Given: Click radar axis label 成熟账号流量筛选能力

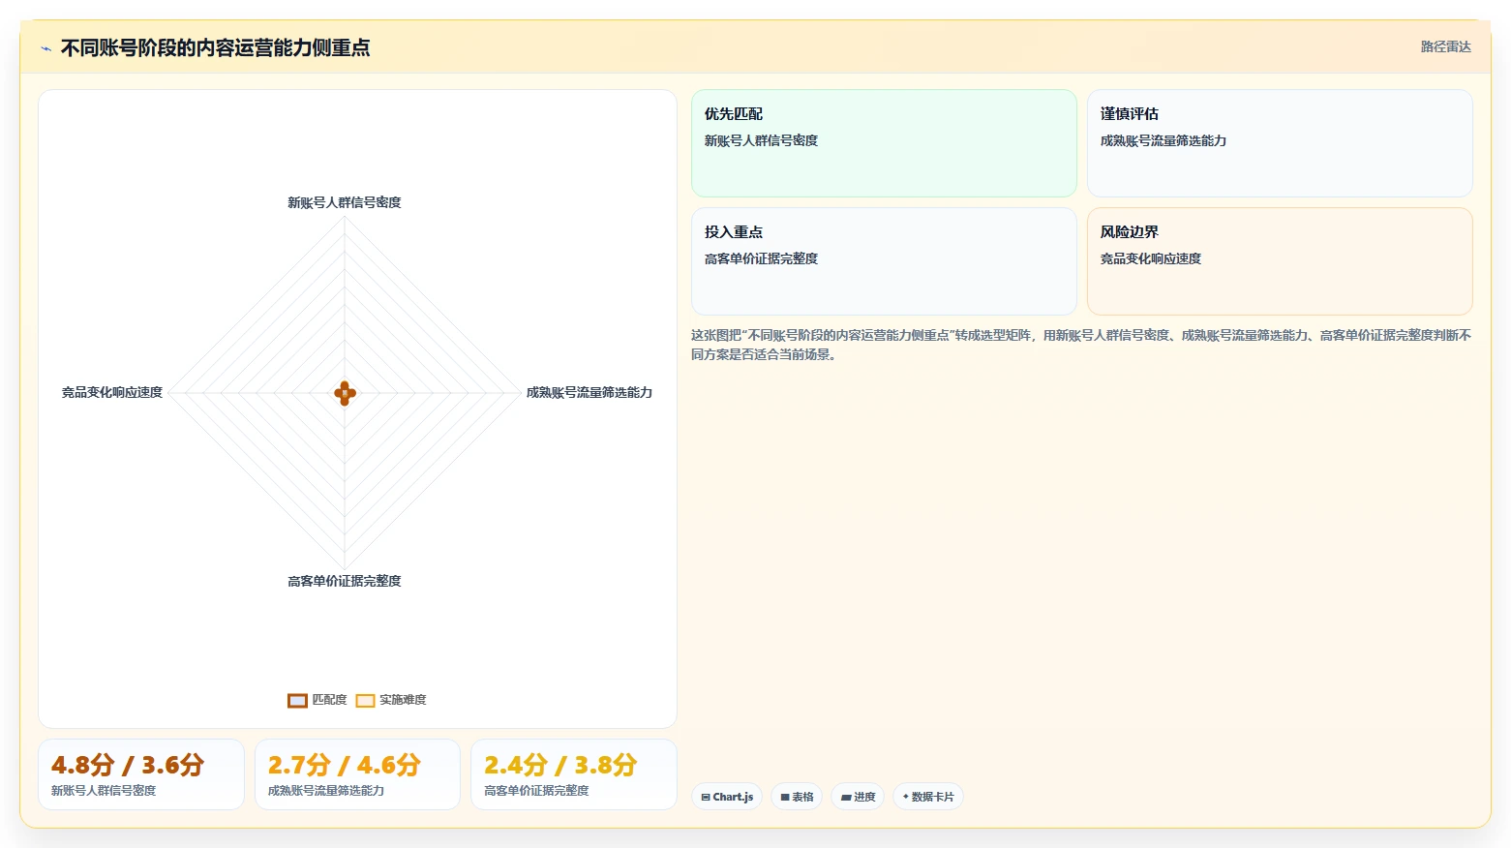Looking at the screenshot, I should 589,392.
